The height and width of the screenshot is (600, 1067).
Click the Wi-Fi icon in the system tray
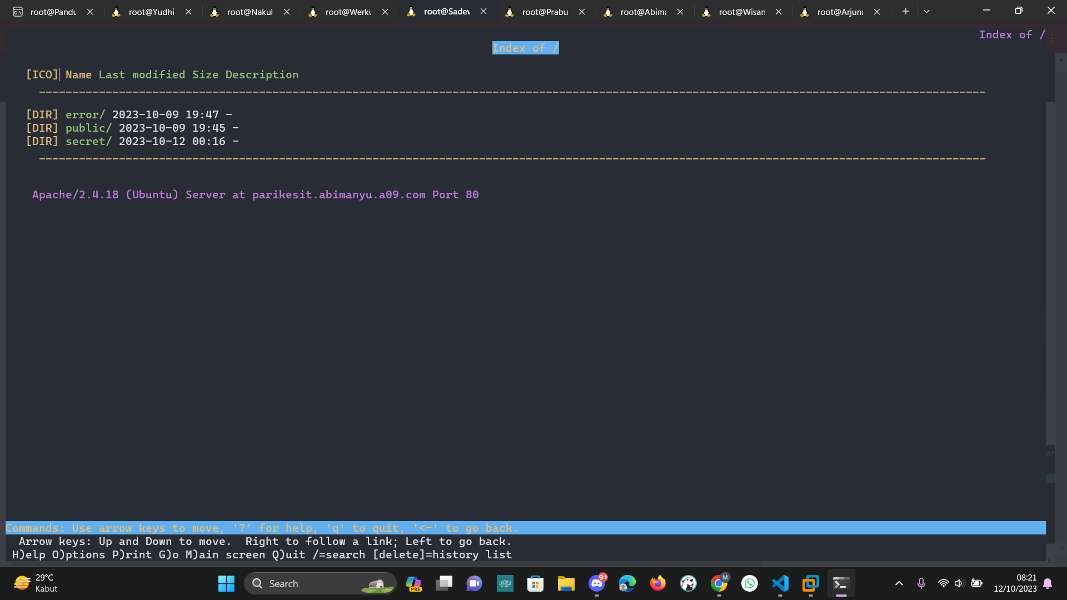pos(943,583)
